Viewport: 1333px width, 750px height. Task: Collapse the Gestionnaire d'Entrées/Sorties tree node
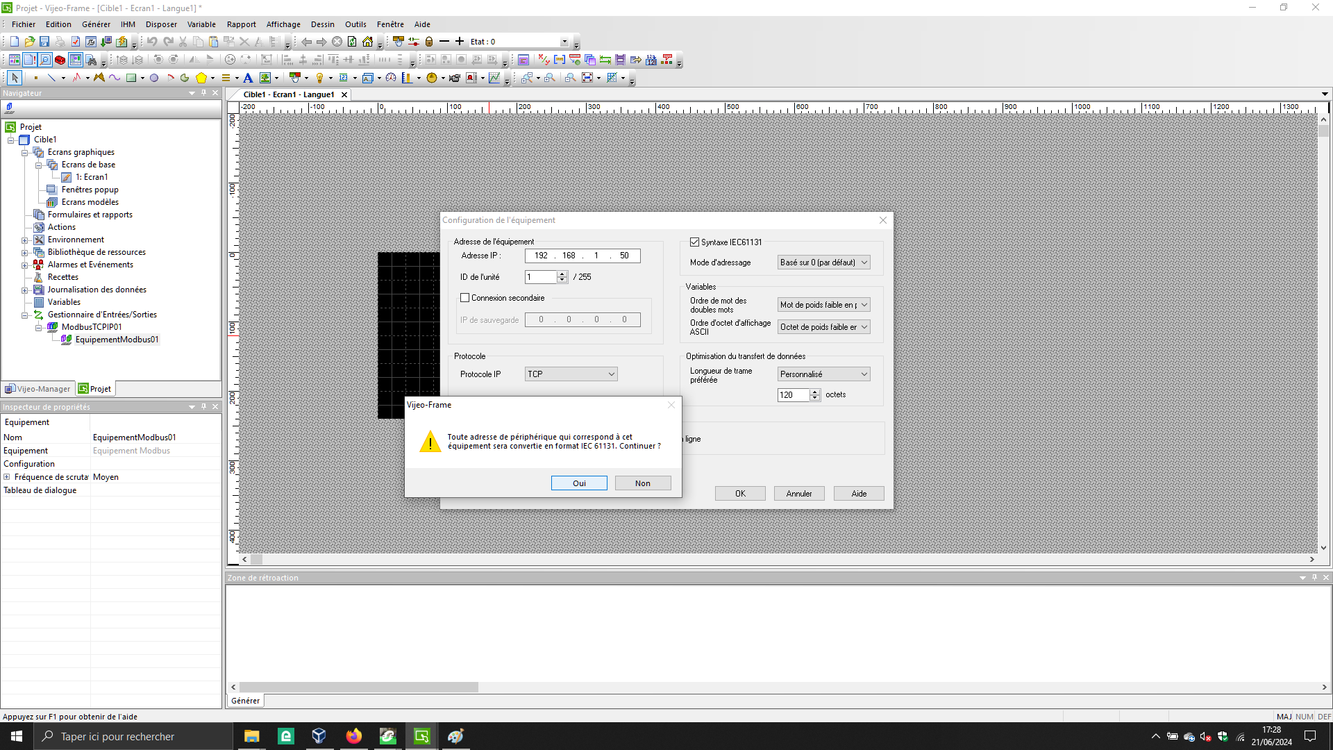[x=25, y=315]
